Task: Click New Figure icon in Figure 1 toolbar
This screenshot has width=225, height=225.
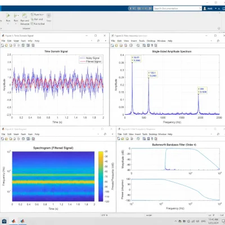Action: (x=2, y=45)
